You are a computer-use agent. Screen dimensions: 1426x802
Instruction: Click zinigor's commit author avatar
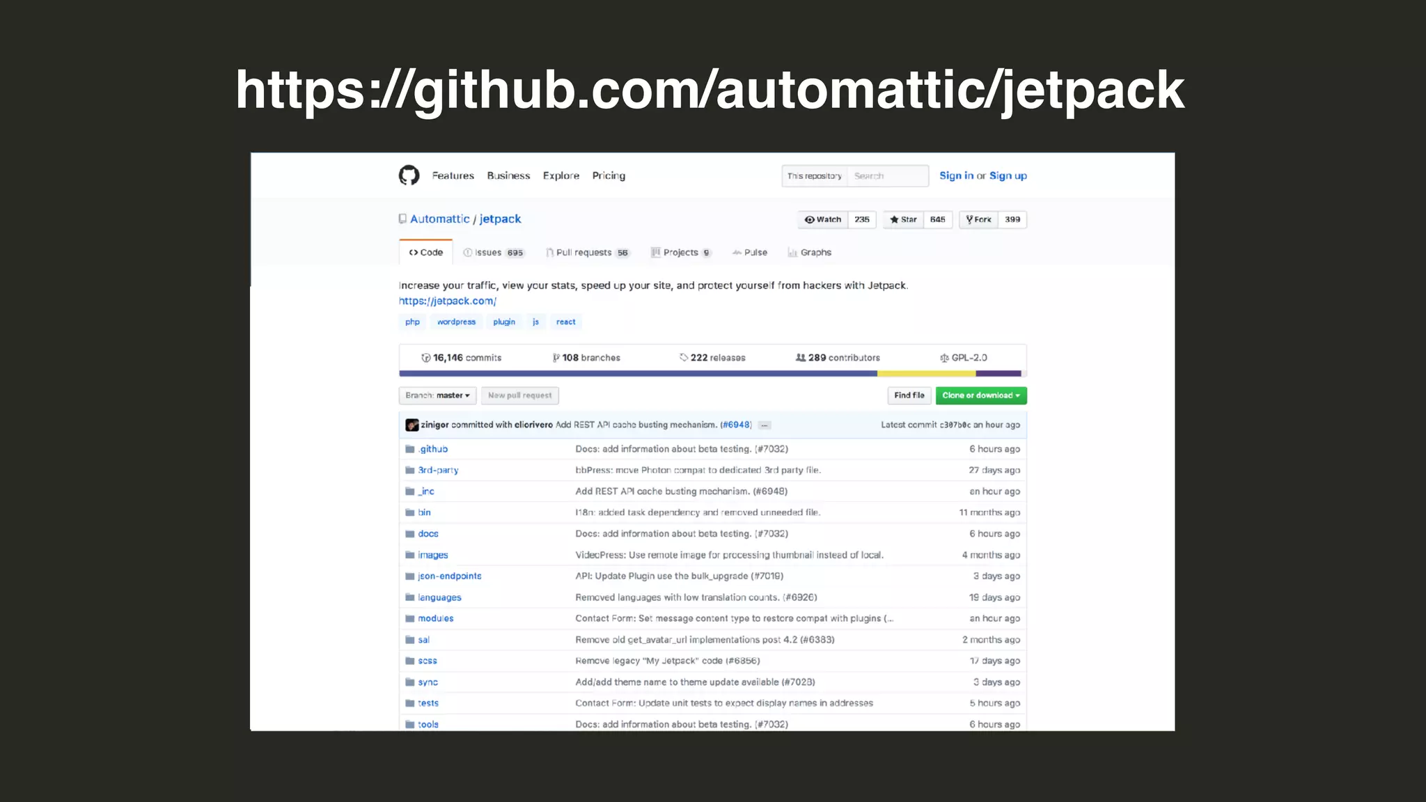pyautogui.click(x=412, y=425)
